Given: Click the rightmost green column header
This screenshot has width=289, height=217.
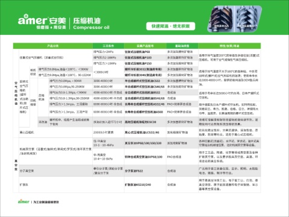Looking at the screenshot, I should [x=229, y=46].
